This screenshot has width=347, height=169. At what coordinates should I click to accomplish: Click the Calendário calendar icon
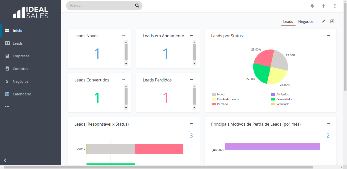7,94
